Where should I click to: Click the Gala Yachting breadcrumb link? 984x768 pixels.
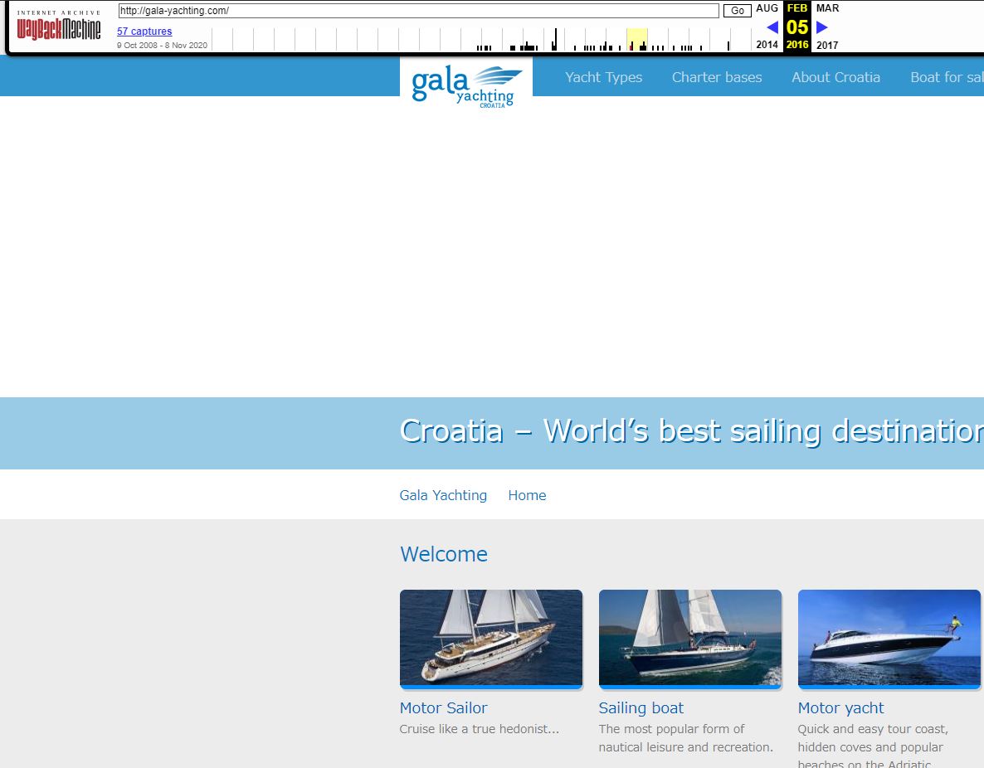pyautogui.click(x=443, y=495)
